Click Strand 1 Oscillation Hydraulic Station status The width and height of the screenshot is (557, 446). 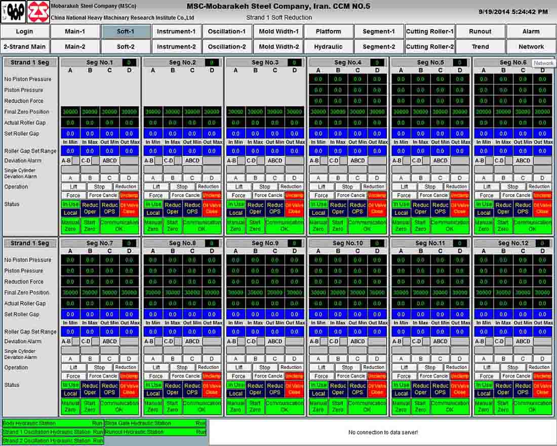pos(53,432)
